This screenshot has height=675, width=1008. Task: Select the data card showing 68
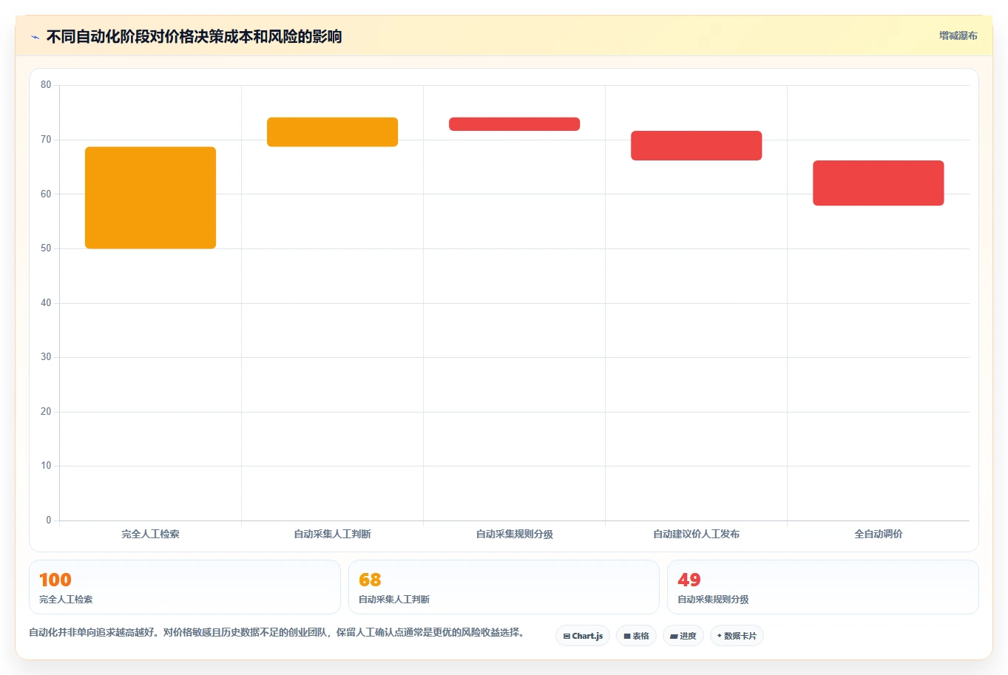(x=504, y=587)
